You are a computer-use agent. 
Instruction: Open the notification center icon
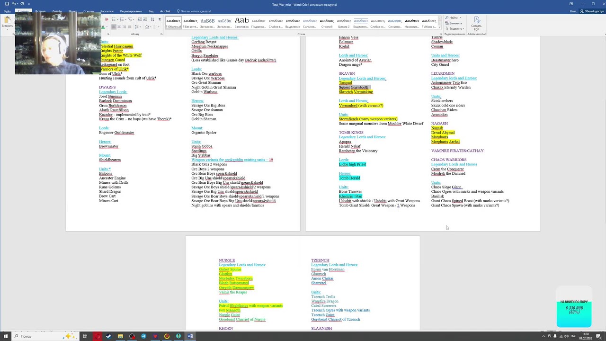click(x=599, y=336)
